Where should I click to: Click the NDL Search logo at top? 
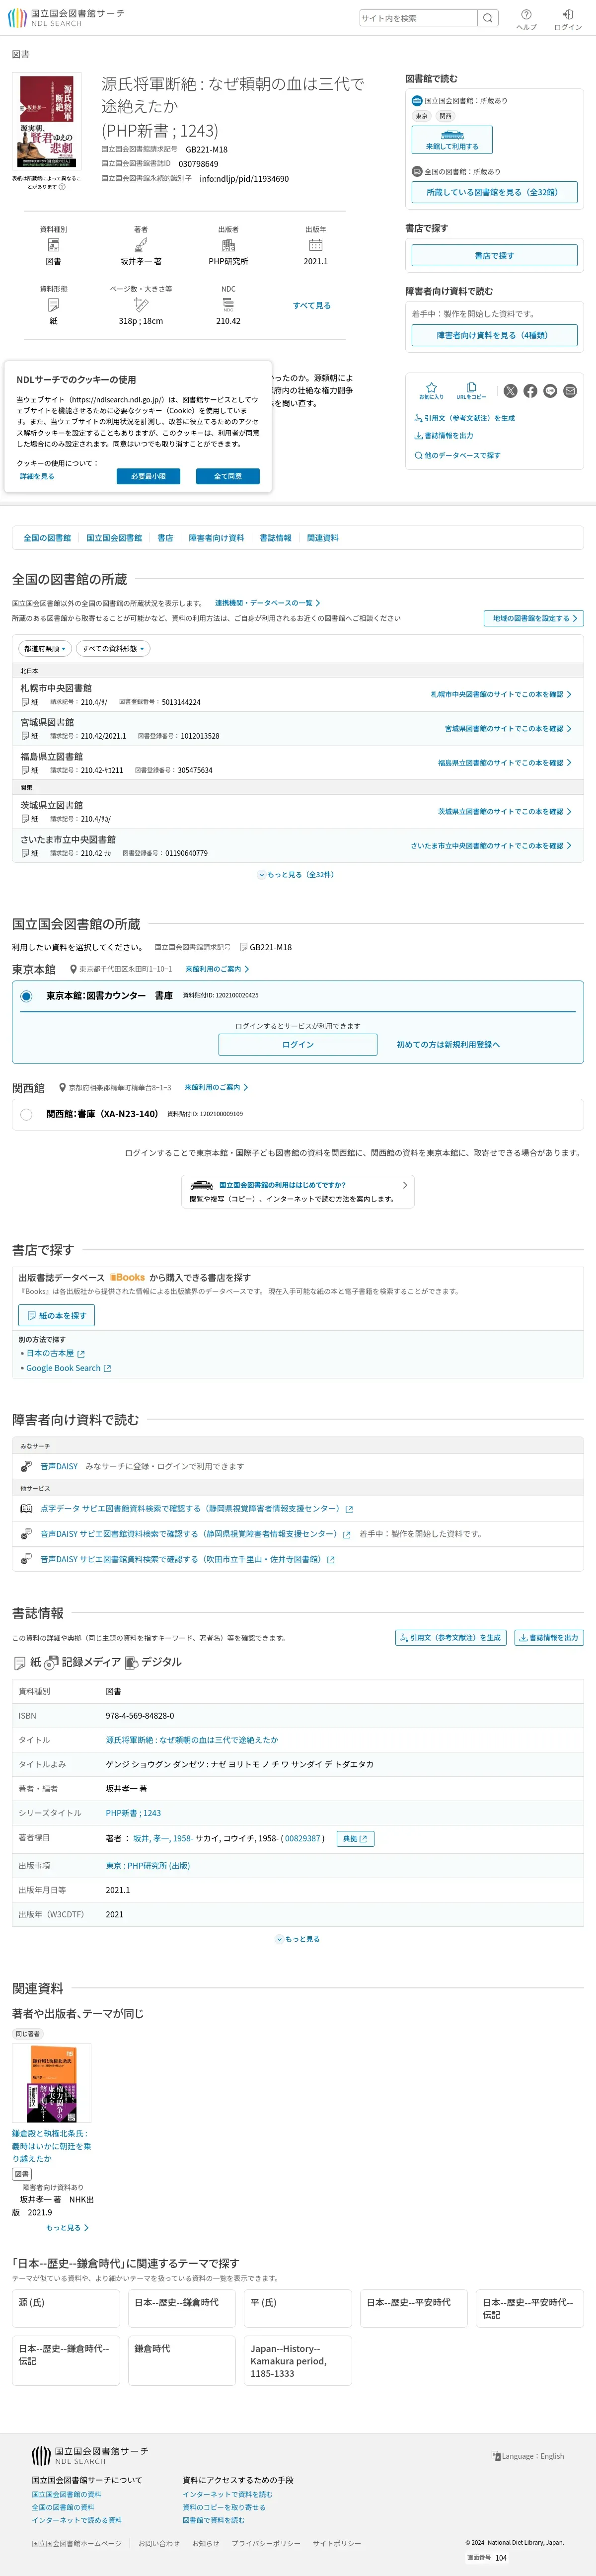click(x=66, y=18)
